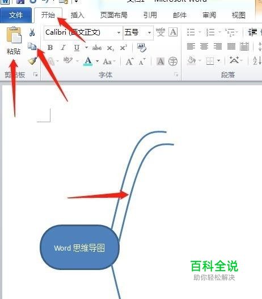
Task: Click the Grow Font icon
Action: pos(130,61)
